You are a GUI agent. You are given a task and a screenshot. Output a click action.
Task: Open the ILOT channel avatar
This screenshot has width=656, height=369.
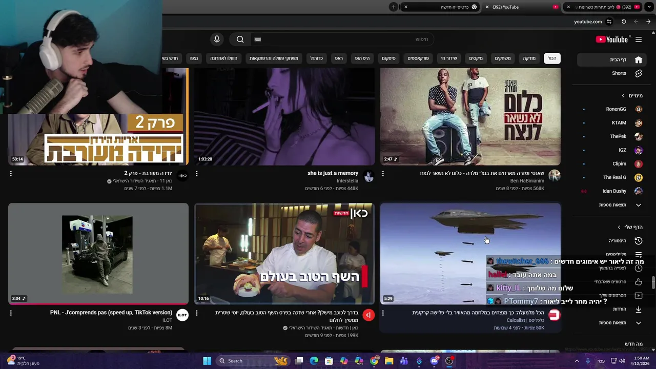(182, 315)
